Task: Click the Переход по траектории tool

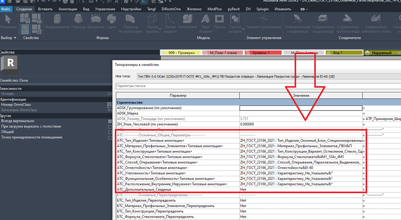Action: 130,23
